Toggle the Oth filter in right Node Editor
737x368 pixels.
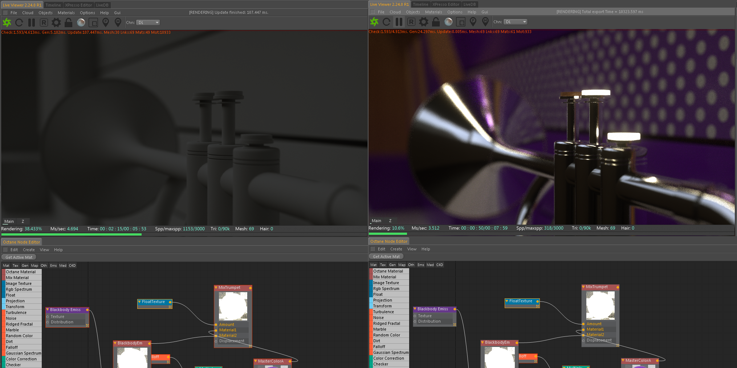[411, 265]
